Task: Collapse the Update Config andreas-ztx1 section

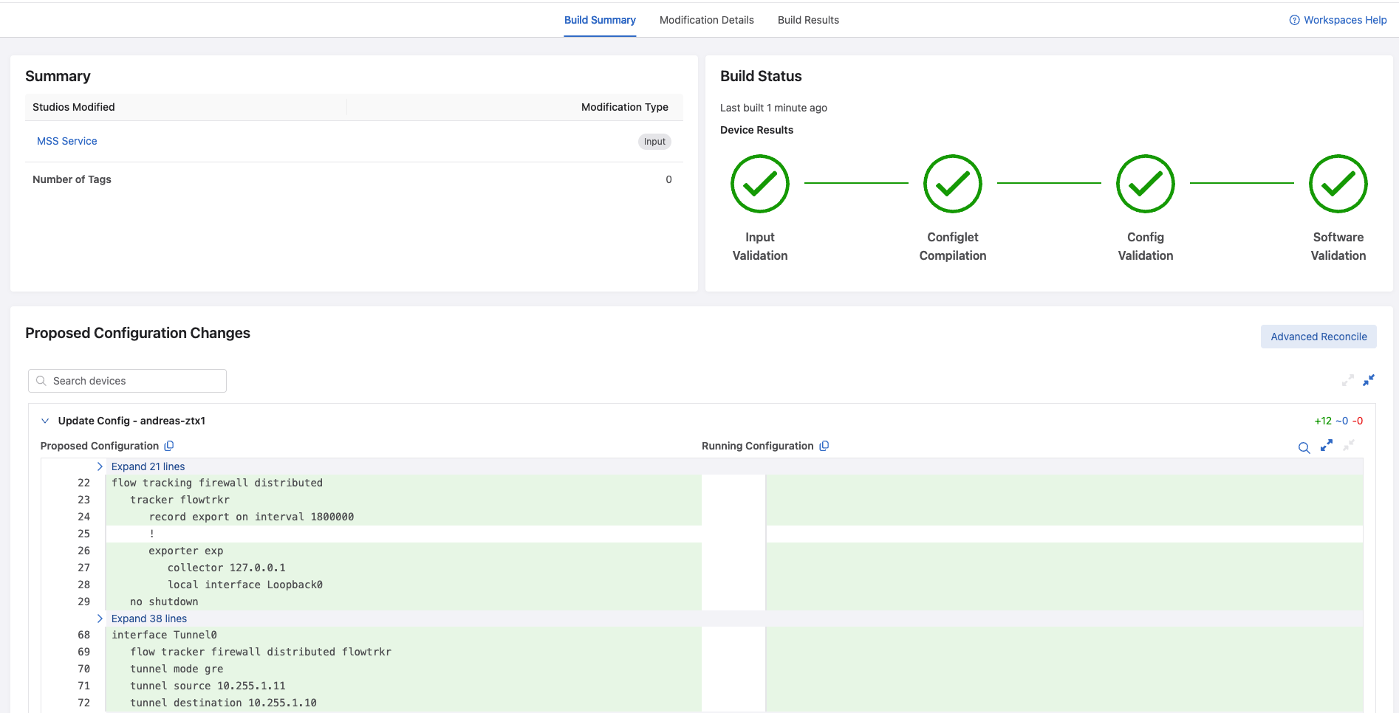Action: pos(45,421)
